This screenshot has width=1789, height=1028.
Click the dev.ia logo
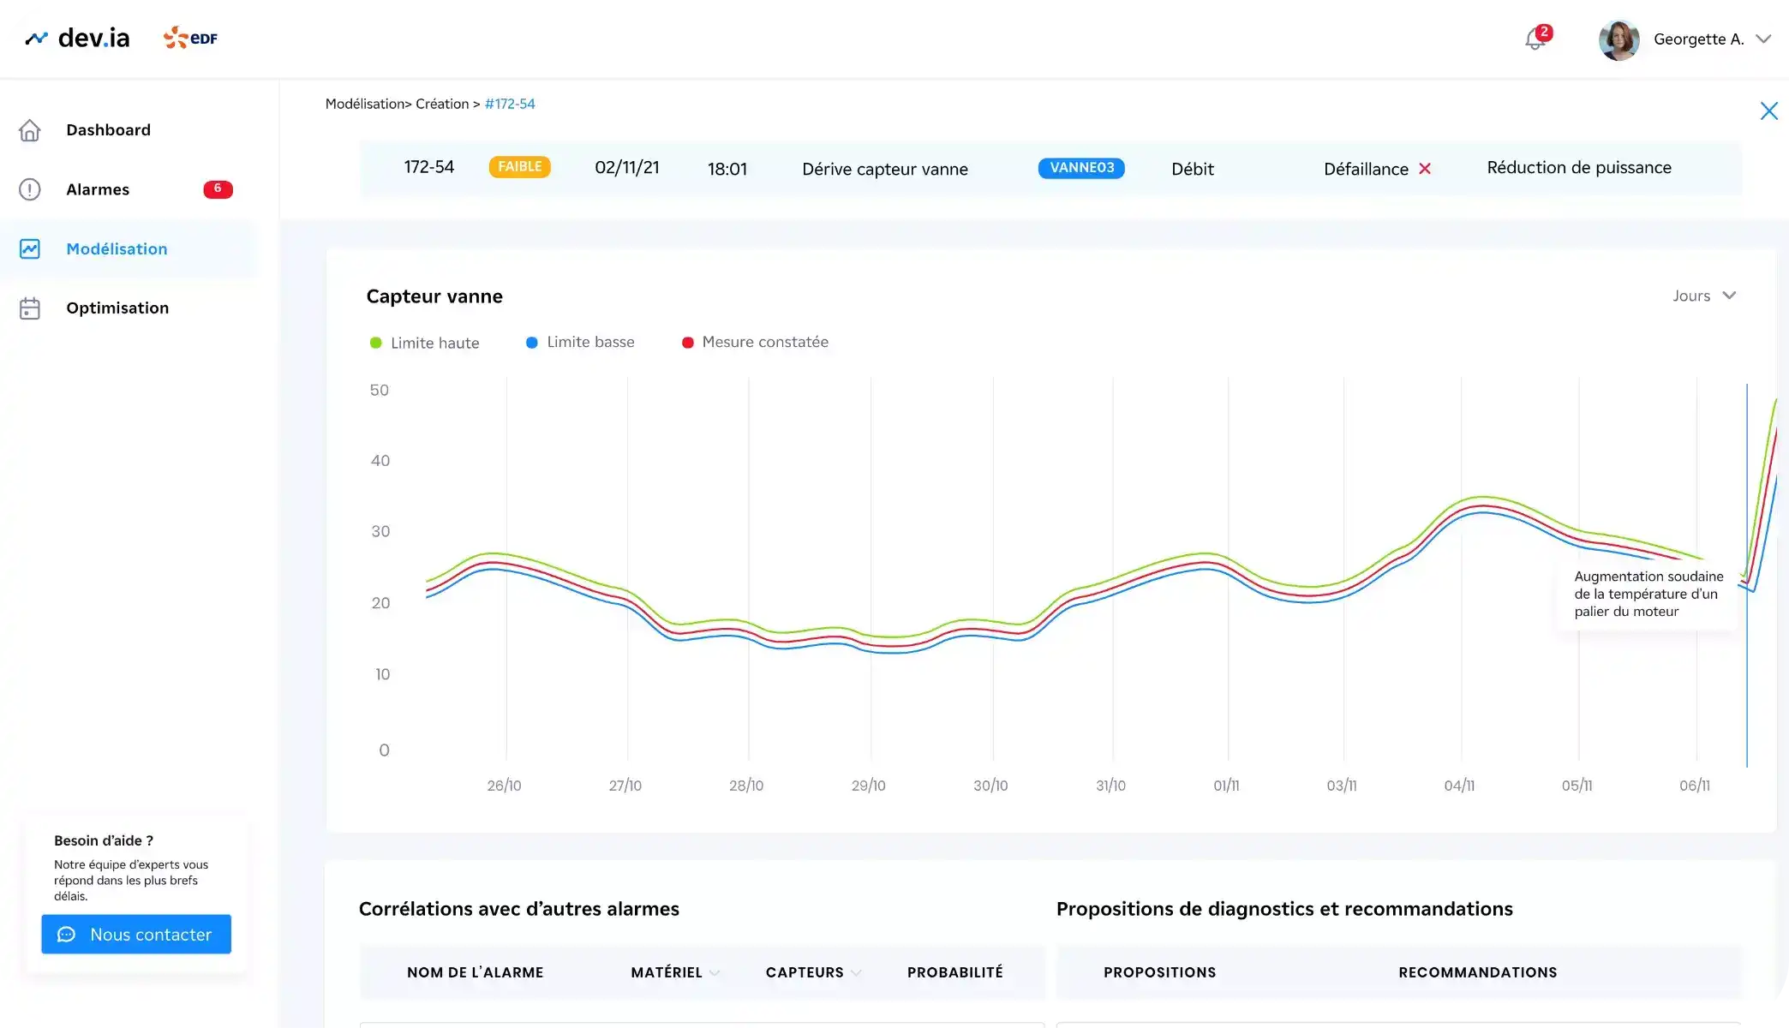pos(78,39)
